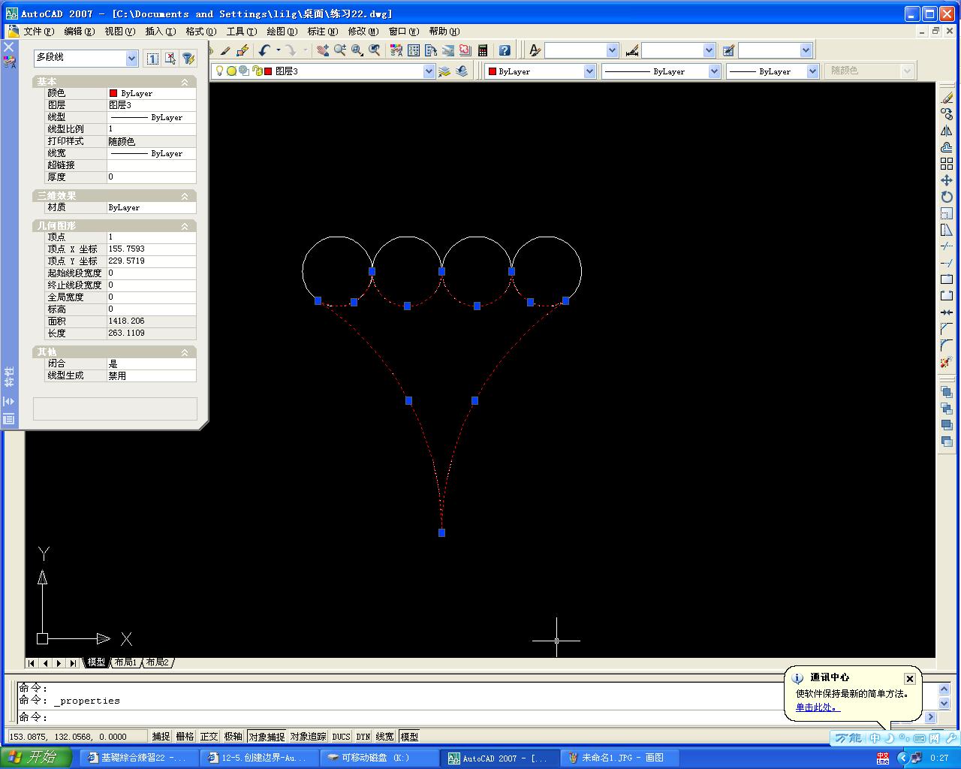
Task: Collapse the 其他 section
Action: click(x=185, y=352)
